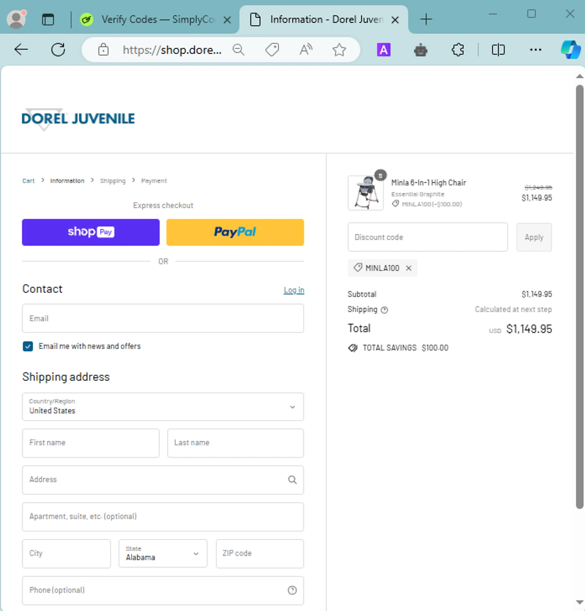Viewport: 585px width, 611px height.
Task: Open a new browser tab
Action: coord(426,19)
